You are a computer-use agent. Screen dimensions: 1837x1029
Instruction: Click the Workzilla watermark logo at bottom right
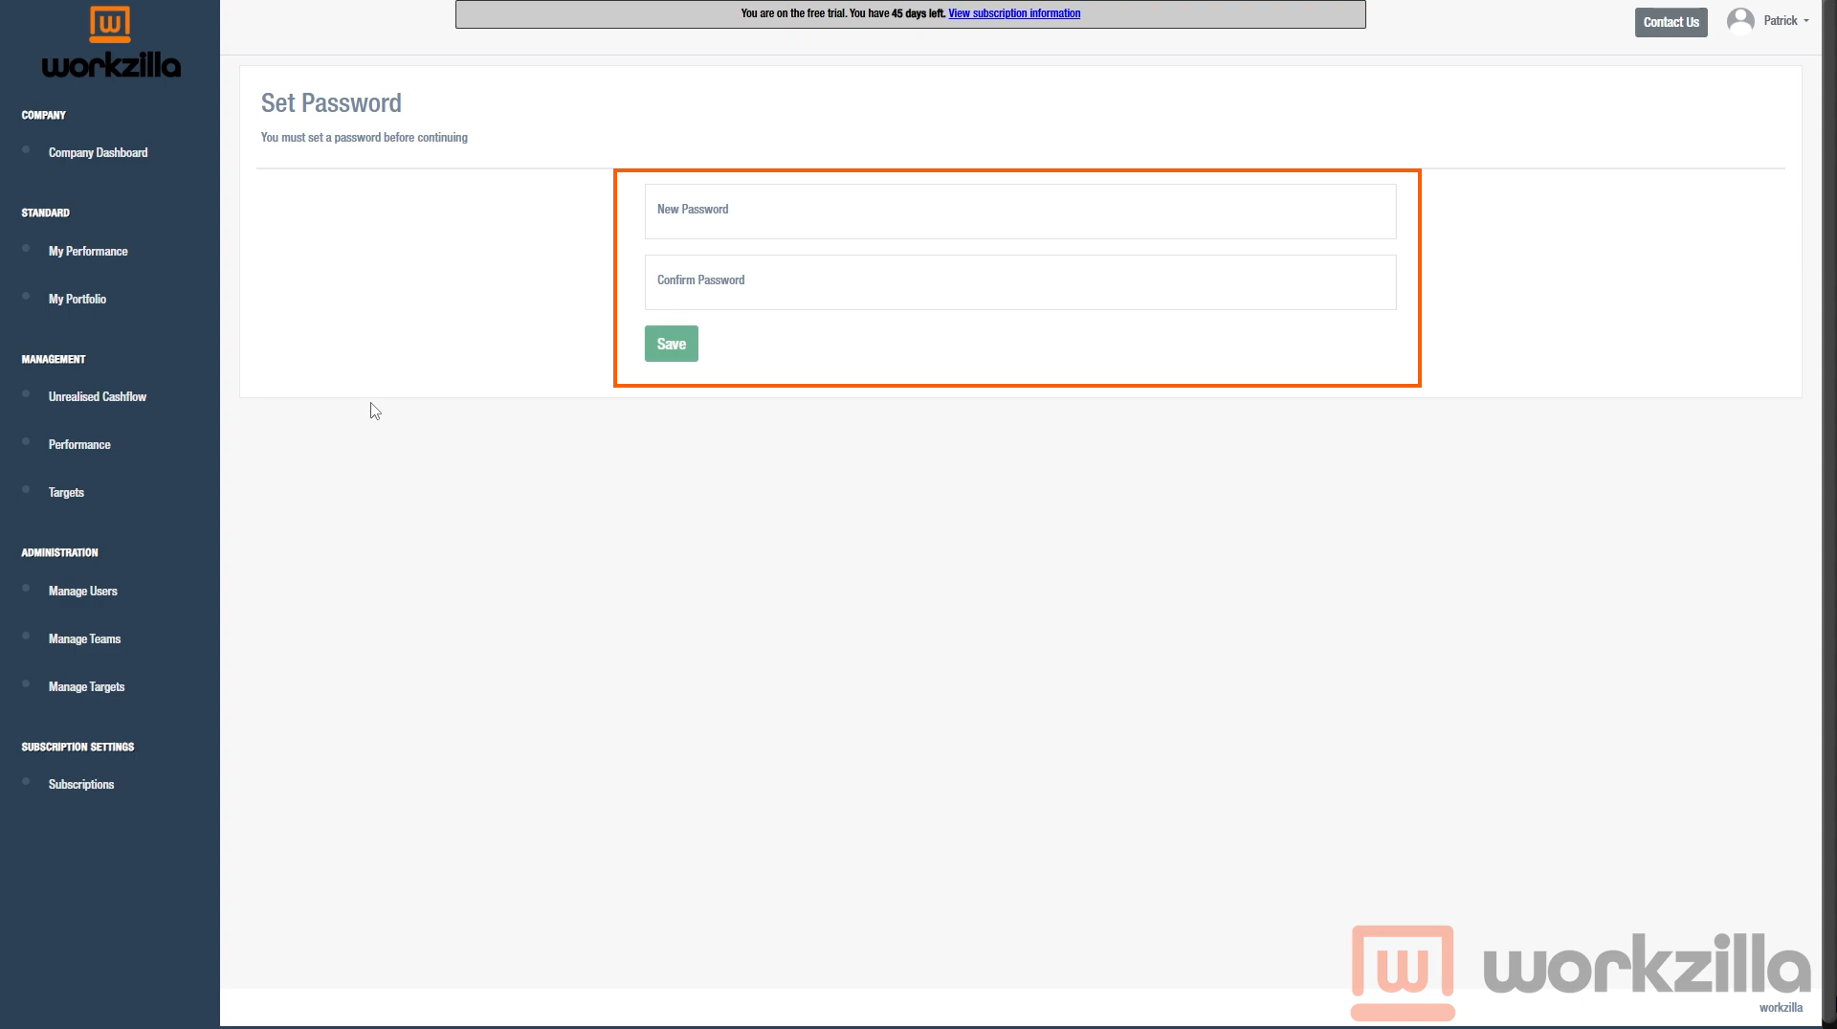[1579, 969]
